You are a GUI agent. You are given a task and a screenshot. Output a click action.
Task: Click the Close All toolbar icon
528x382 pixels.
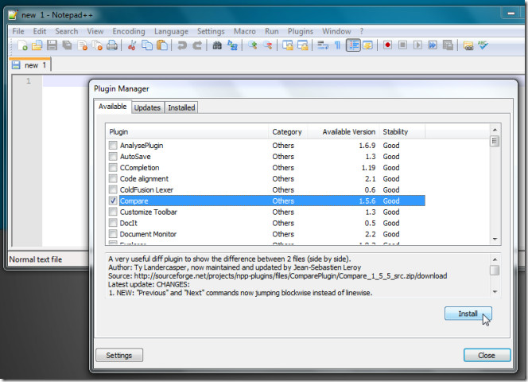(97, 45)
